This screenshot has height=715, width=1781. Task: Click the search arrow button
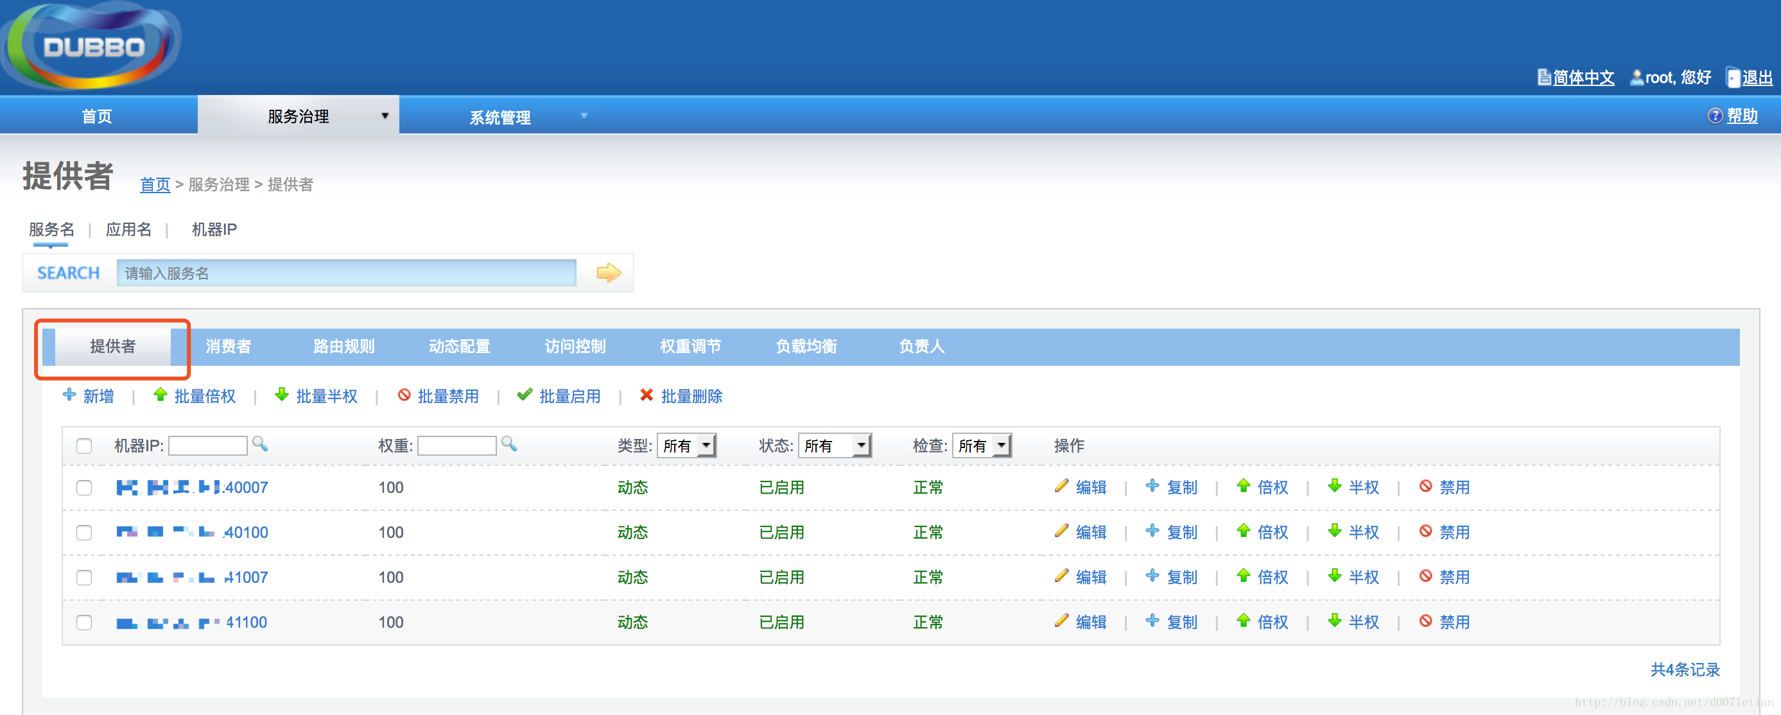[609, 273]
